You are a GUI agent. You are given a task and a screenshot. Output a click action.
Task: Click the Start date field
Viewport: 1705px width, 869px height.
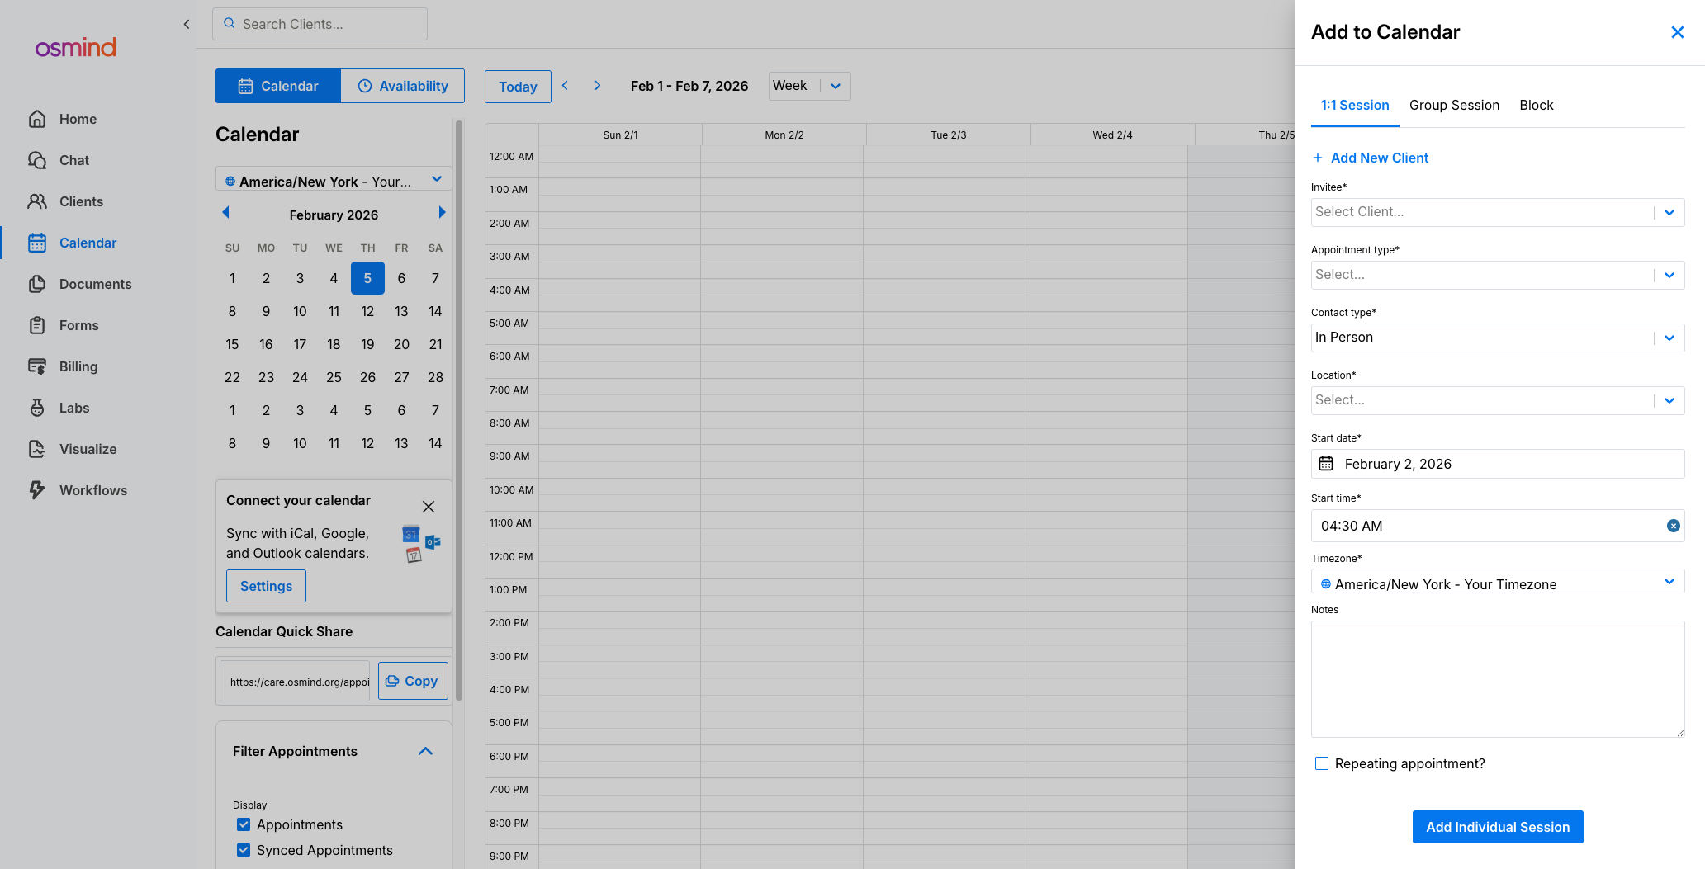tap(1498, 464)
